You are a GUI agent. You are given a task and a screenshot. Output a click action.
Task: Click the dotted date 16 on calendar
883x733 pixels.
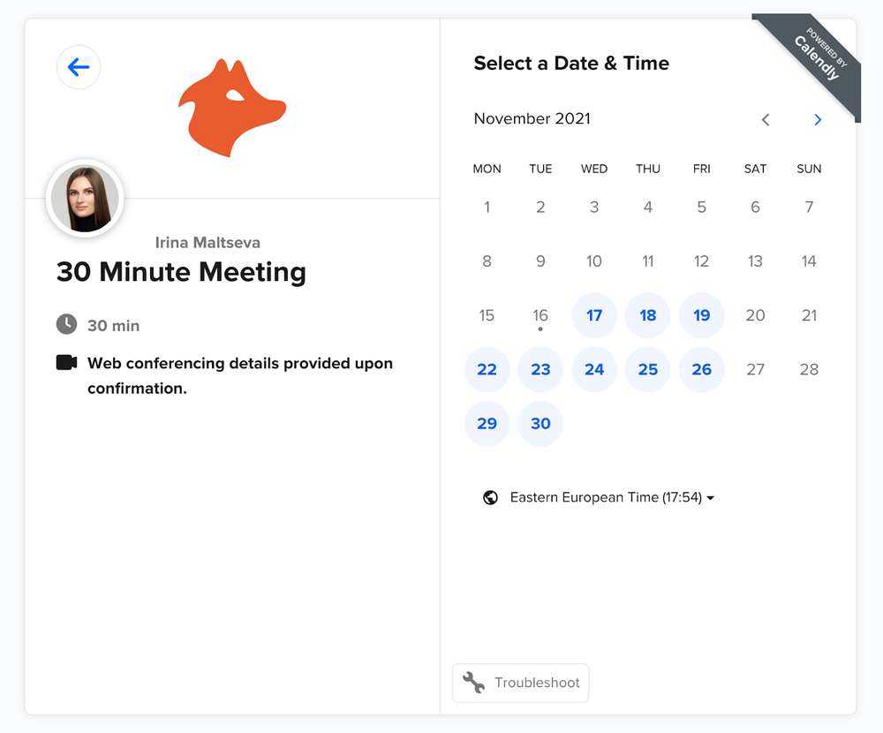[x=540, y=315]
